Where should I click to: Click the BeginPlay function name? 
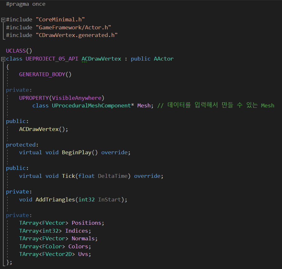coord(77,153)
